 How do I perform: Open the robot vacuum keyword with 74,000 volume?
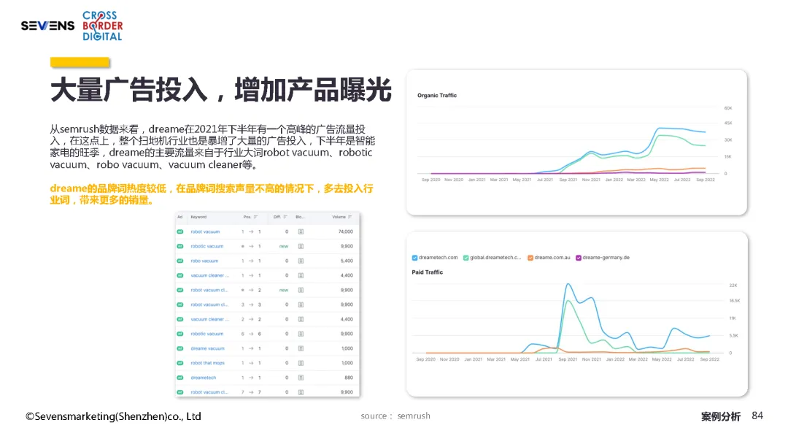(x=205, y=231)
